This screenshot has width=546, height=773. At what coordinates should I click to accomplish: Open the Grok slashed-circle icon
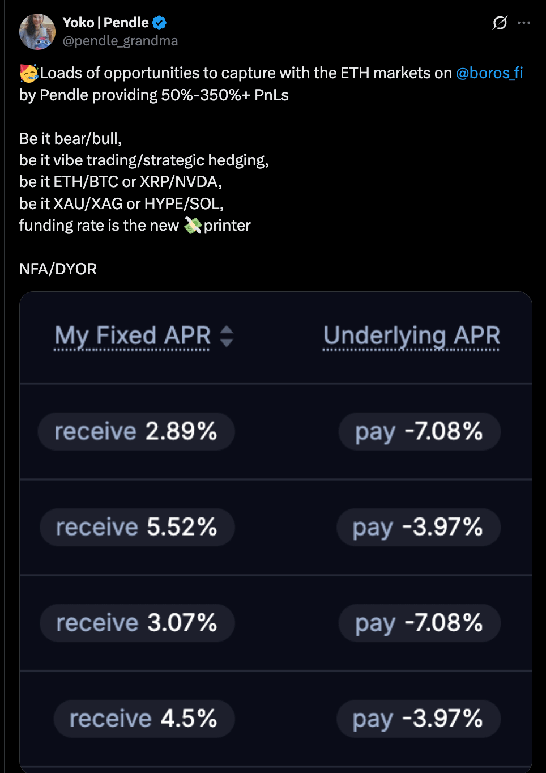[x=500, y=23]
